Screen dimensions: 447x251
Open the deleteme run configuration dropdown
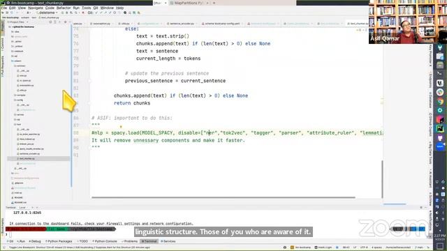(47, 13)
